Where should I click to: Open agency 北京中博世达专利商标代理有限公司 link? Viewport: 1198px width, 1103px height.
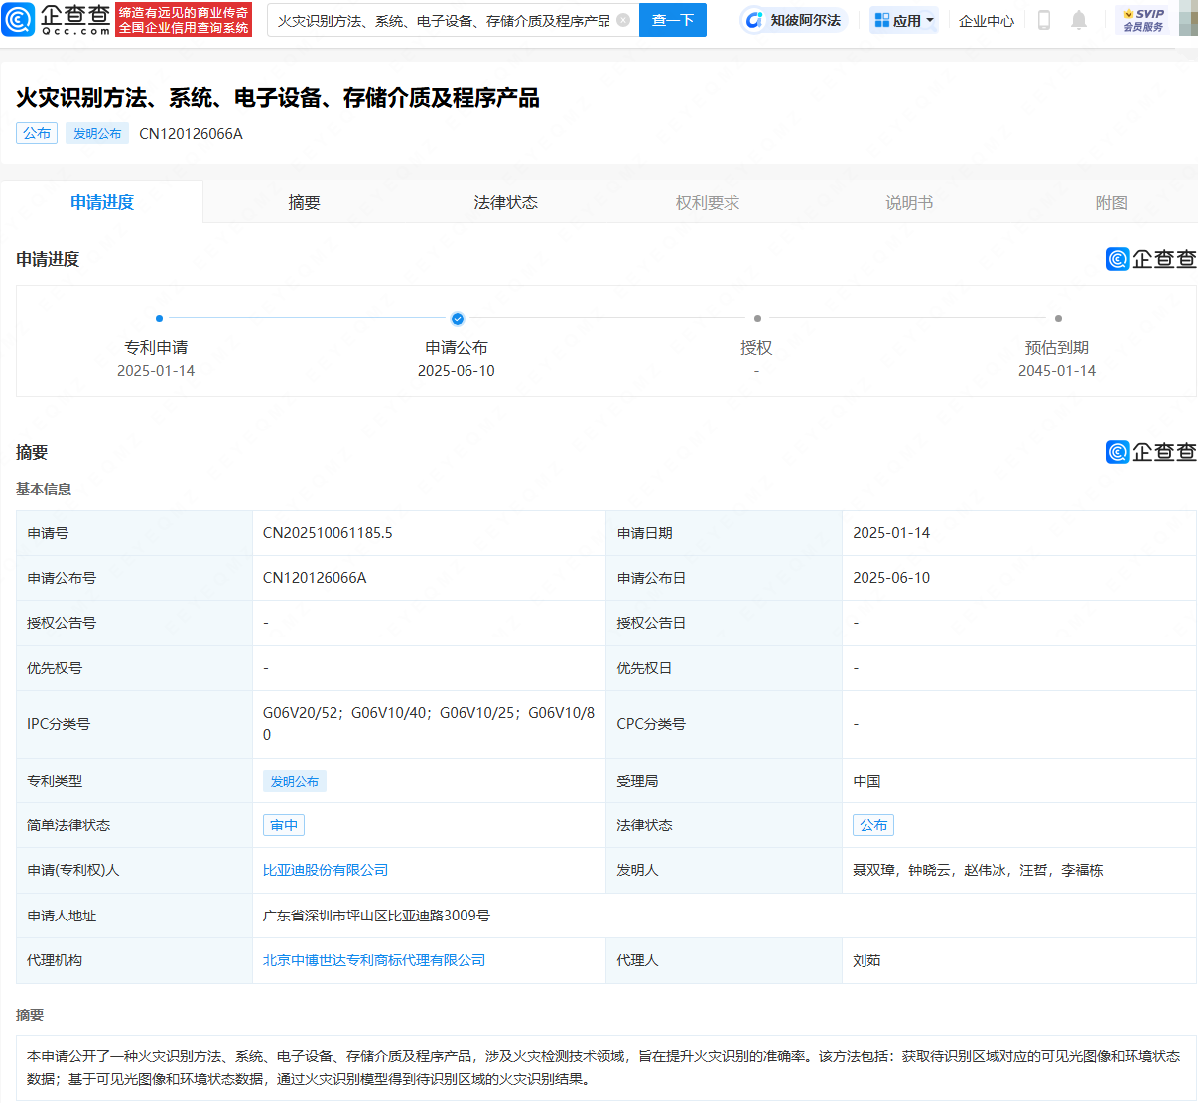pos(374,960)
